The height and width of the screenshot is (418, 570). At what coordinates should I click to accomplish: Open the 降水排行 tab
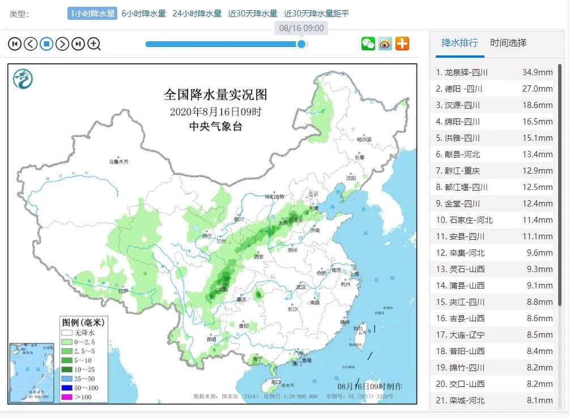tap(460, 43)
